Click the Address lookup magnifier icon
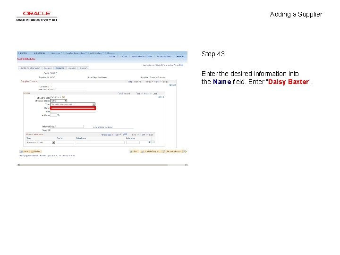 click(59, 115)
